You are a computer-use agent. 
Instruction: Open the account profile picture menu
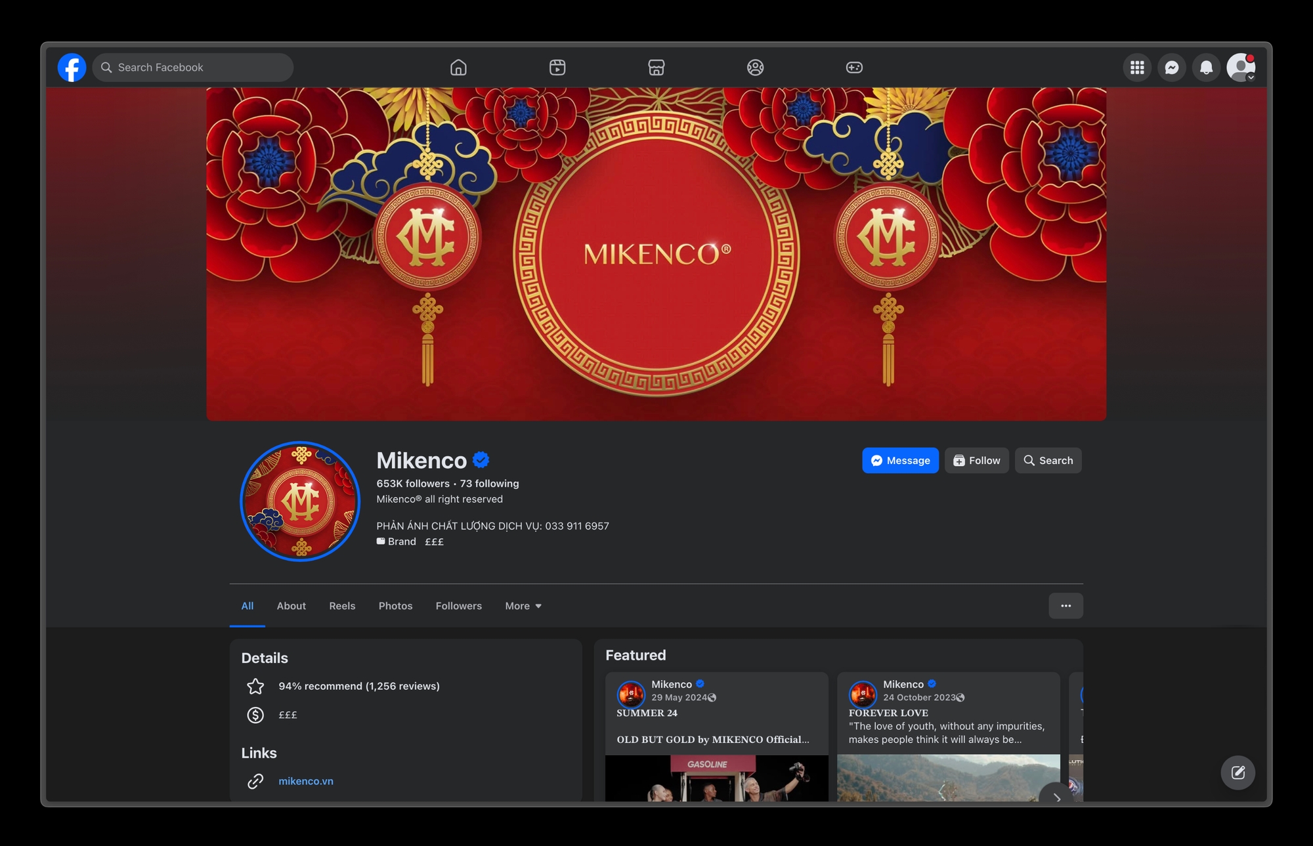click(x=1241, y=68)
